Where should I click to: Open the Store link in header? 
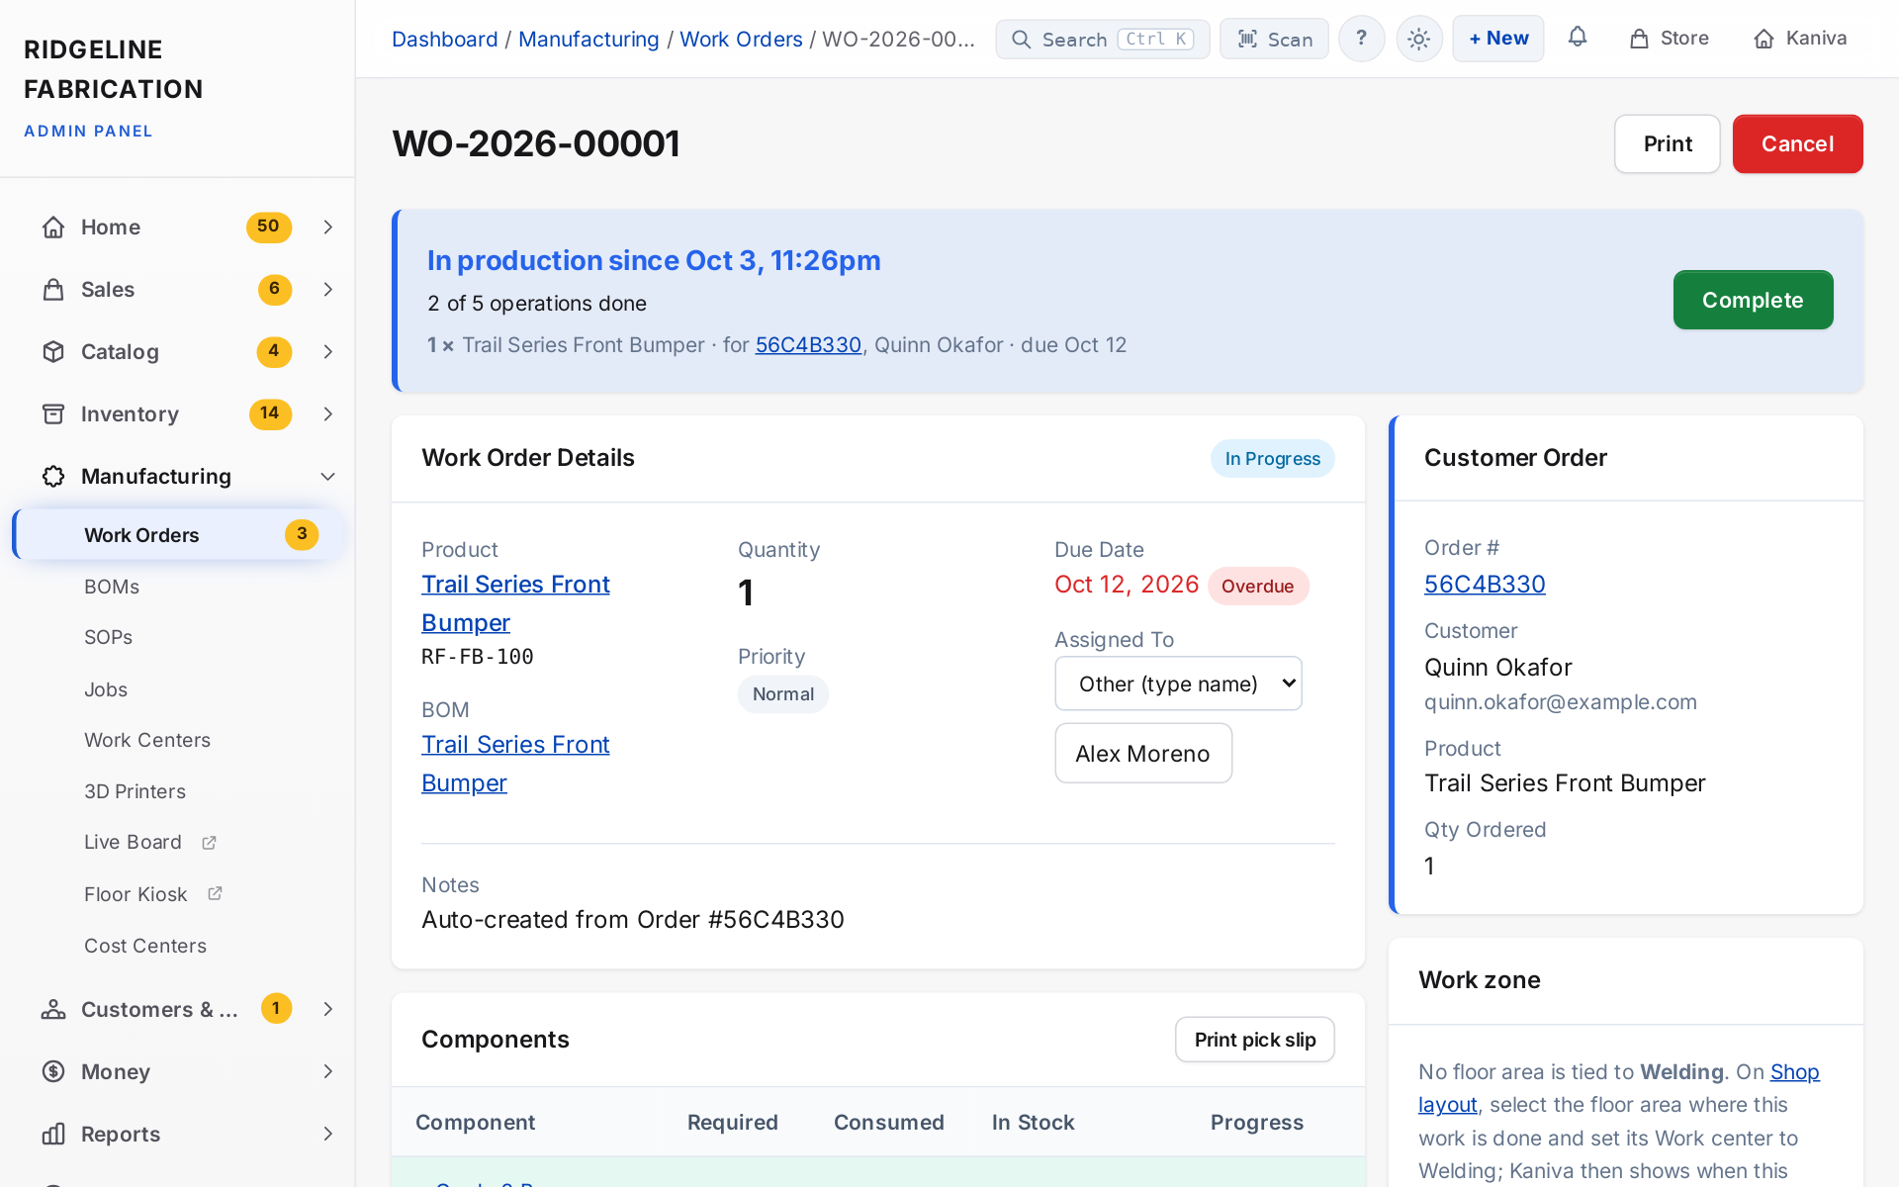1670,39
